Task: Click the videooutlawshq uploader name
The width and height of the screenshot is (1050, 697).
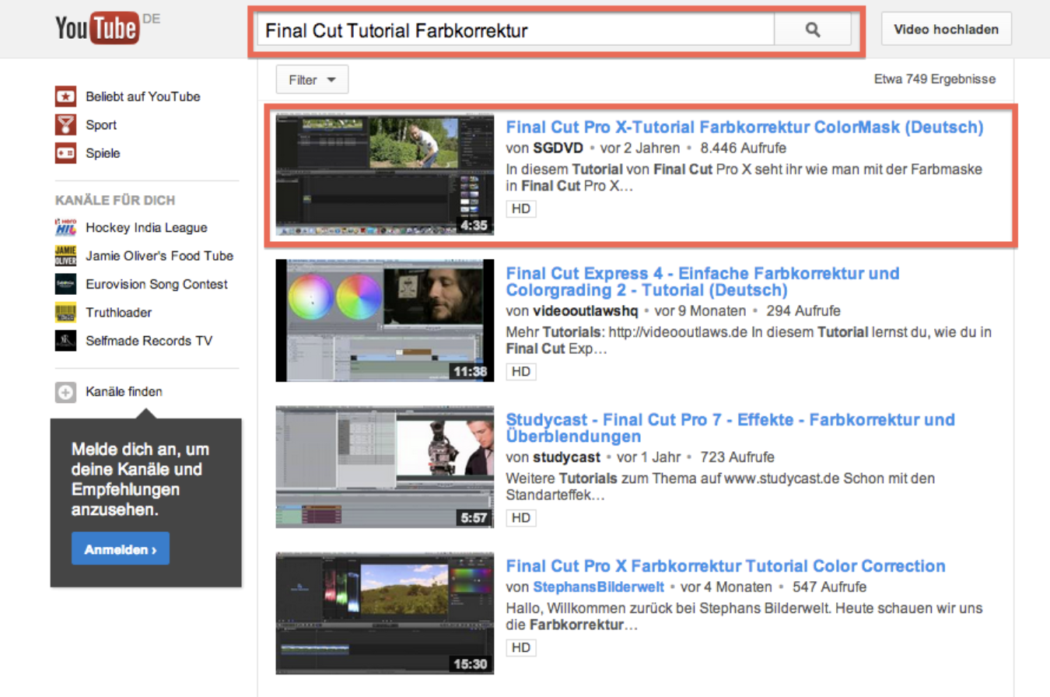Action: (x=586, y=311)
